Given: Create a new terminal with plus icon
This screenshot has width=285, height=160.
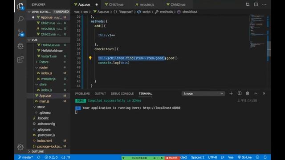Looking at the screenshot, I should pos(231,93).
